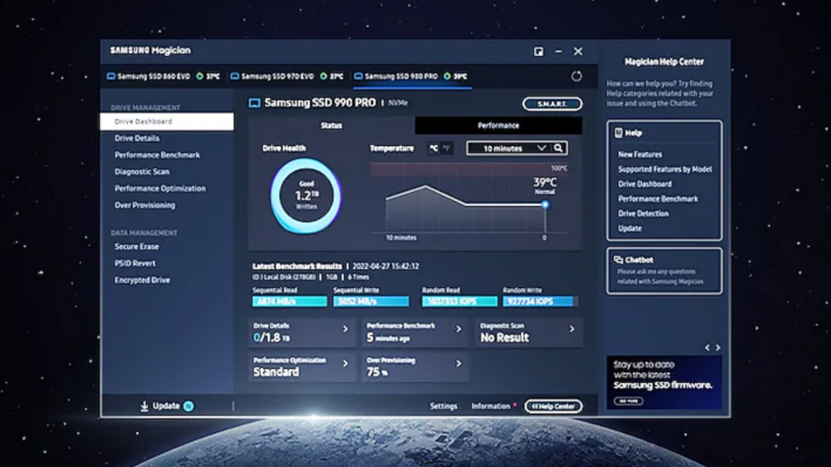The width and height of the screenshot is (831, 467).
Task: Switch to the Performance tab
Action: [498, 126]
